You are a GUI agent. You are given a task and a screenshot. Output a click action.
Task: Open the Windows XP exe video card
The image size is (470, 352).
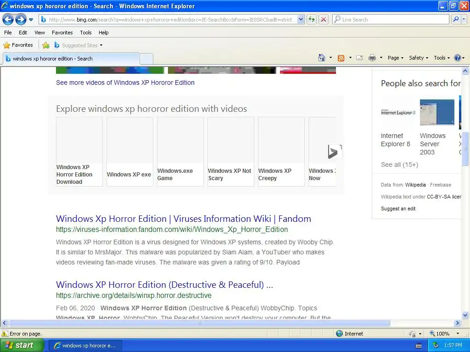point(130,151)
